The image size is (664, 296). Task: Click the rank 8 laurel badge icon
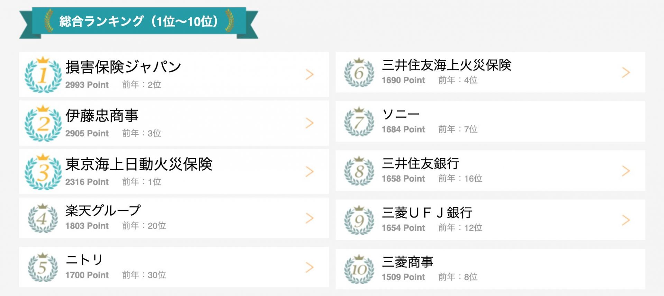coord(359,171)
